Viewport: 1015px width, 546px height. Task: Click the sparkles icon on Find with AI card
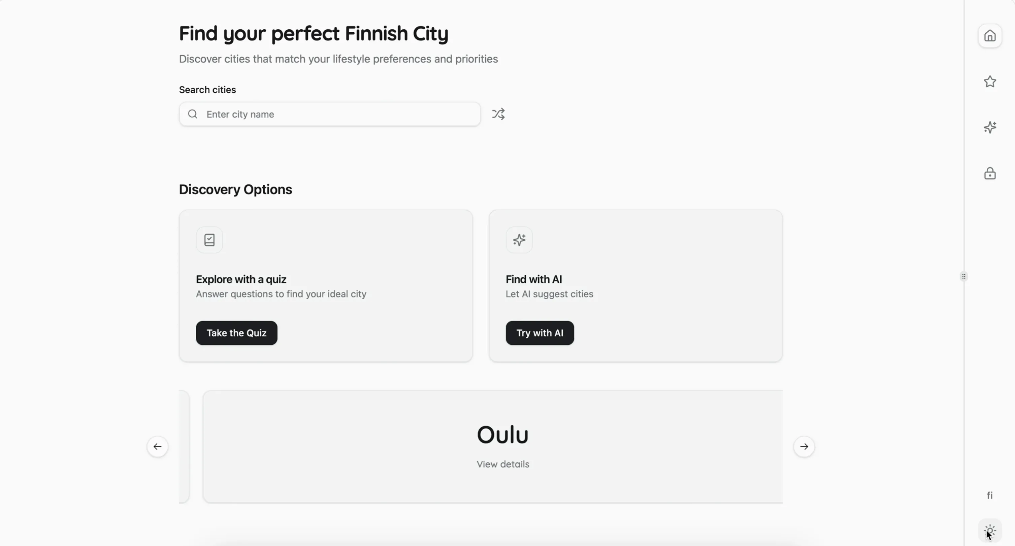[519, 239]
